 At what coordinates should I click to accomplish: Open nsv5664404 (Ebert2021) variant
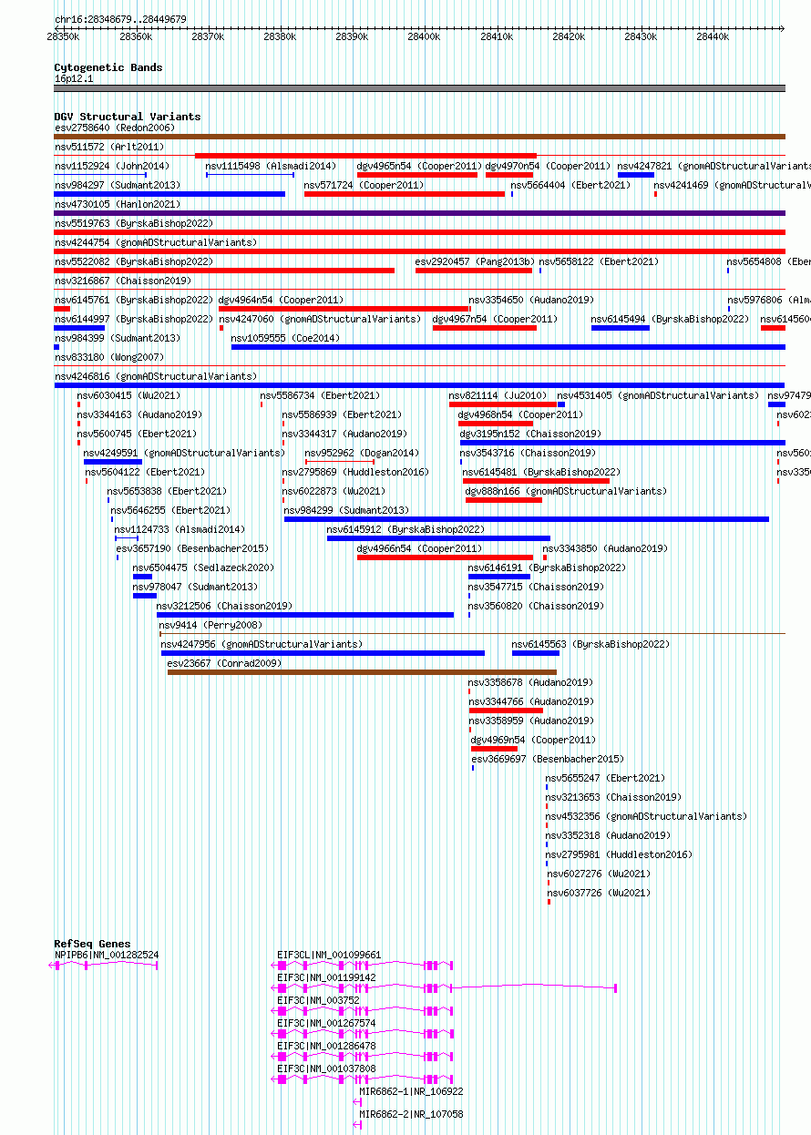(x=570, y=185)
